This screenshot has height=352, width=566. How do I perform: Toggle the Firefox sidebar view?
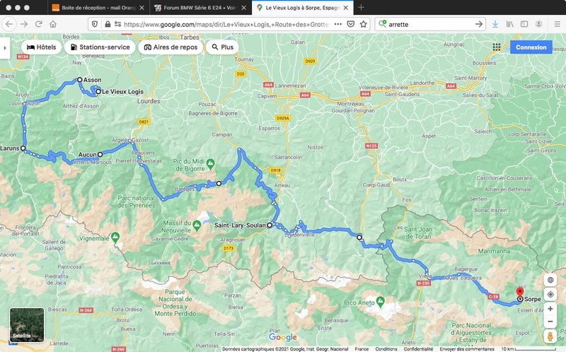coord(524,24)
